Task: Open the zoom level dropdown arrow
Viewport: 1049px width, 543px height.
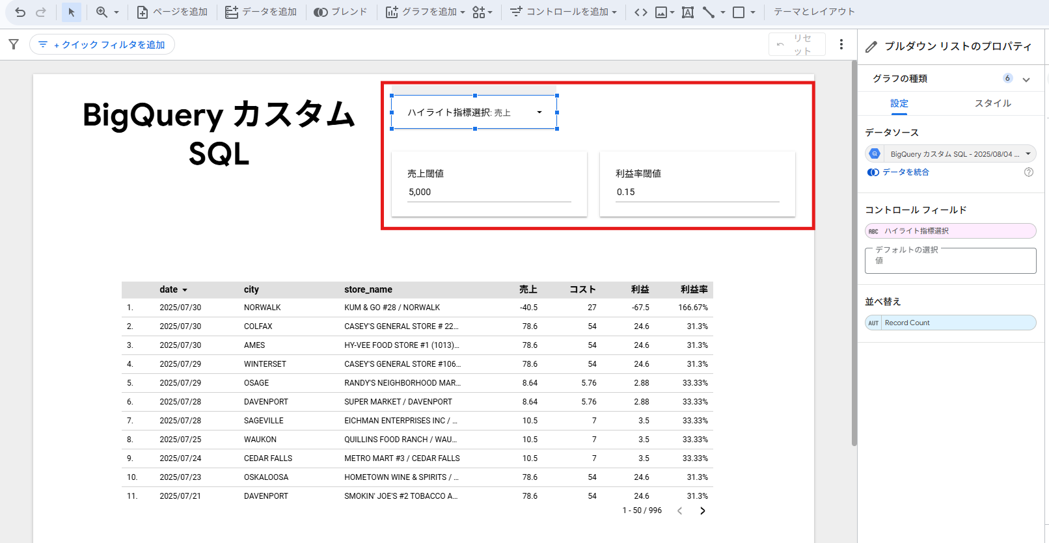Action: [116, 12]
